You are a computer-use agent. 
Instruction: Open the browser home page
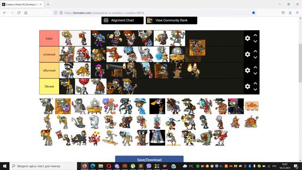pos(26,13)
